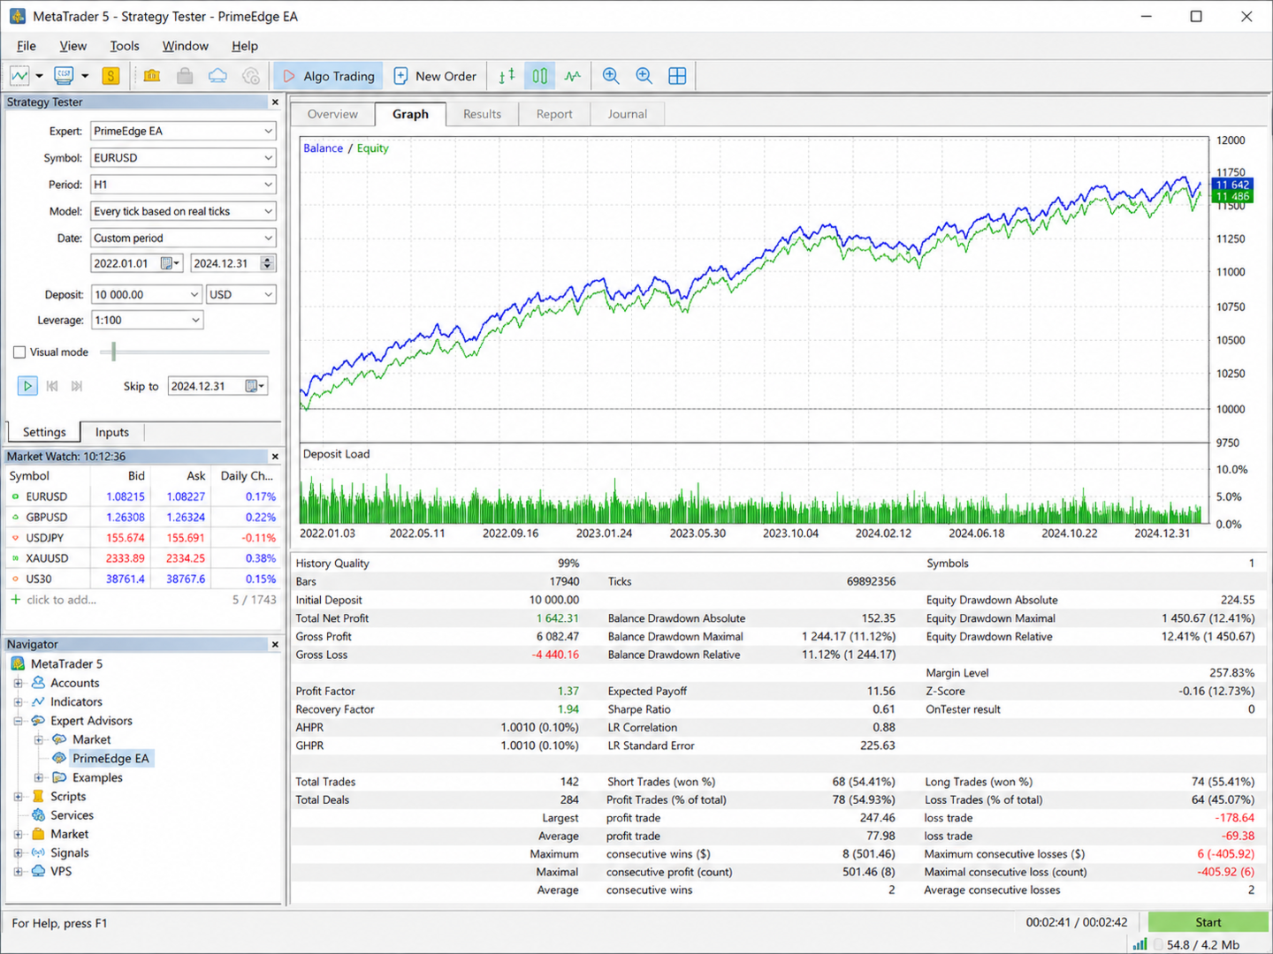
Task: Open the Tools menu
Action: coord(125,46)
